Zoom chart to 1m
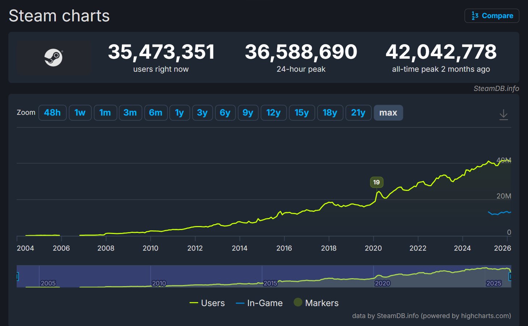The height and width of the screenshot is (326, 528). tap(105, 113)
